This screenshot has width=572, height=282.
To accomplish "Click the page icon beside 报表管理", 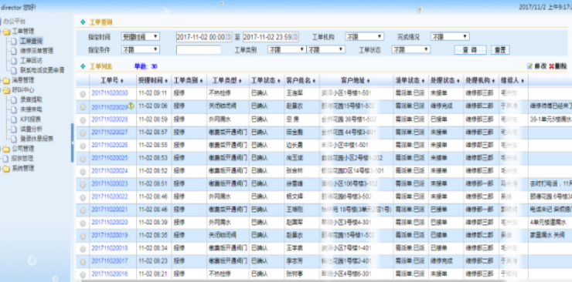I will click(5, 159).
